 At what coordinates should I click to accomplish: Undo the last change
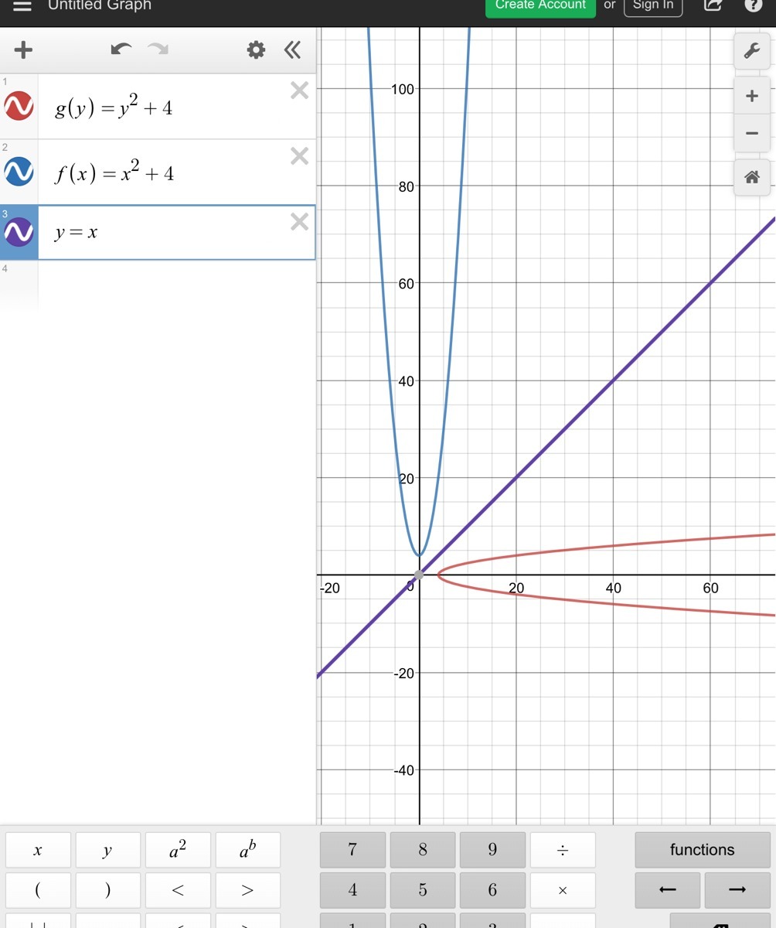[121, 50]
